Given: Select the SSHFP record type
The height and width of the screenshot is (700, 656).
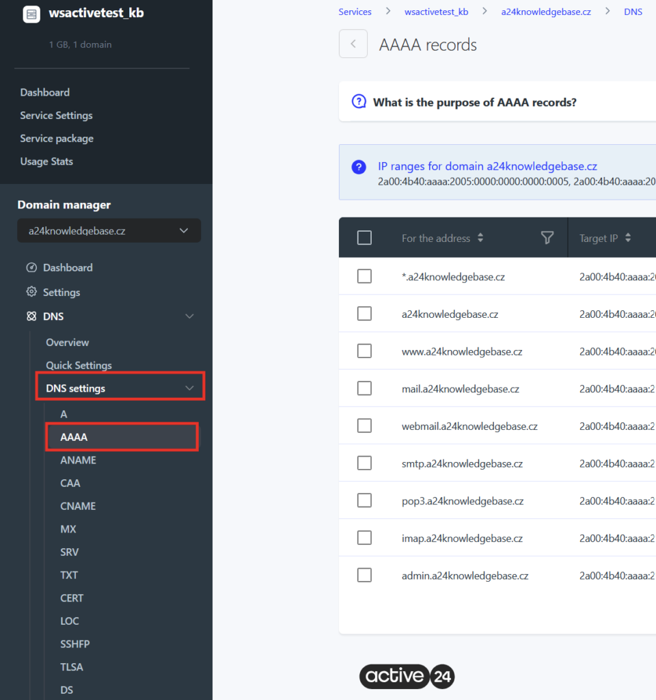Looking at the screenshot, I should click(x=75, y=644).
